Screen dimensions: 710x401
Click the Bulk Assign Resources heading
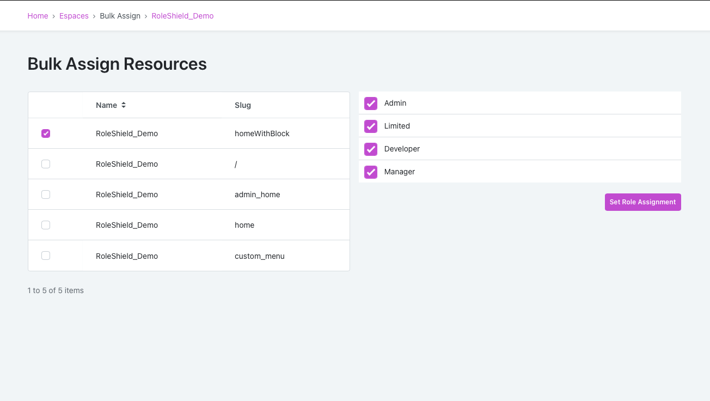(117, 64)
